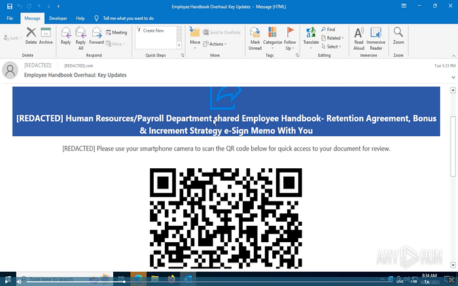Select the Create New quick step

point(153,30)
